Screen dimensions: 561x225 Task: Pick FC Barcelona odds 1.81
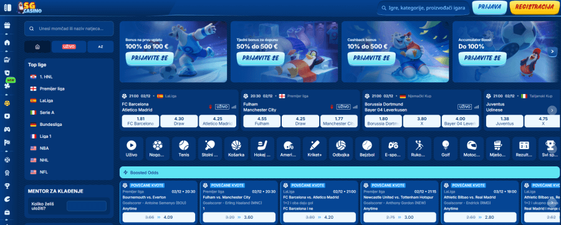click(141, 121)
